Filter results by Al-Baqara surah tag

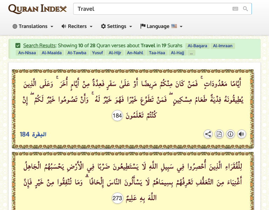tap(198, 46)
